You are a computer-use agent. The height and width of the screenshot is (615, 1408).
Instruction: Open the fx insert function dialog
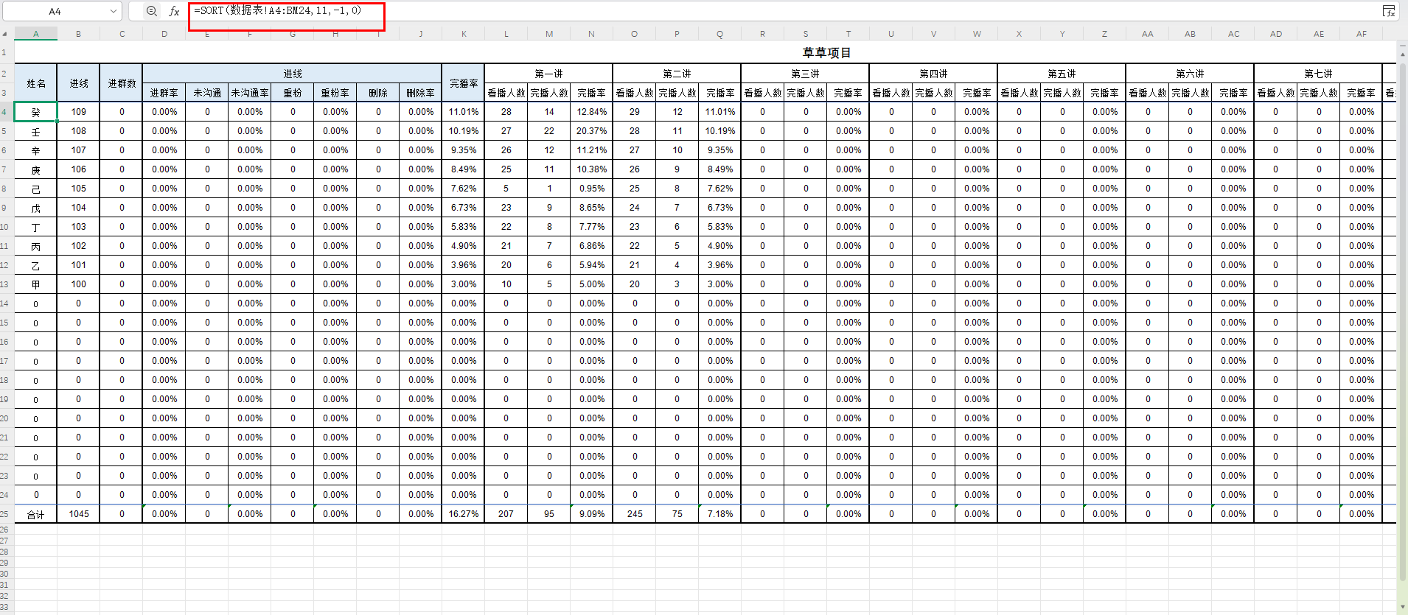pos(174,11)
